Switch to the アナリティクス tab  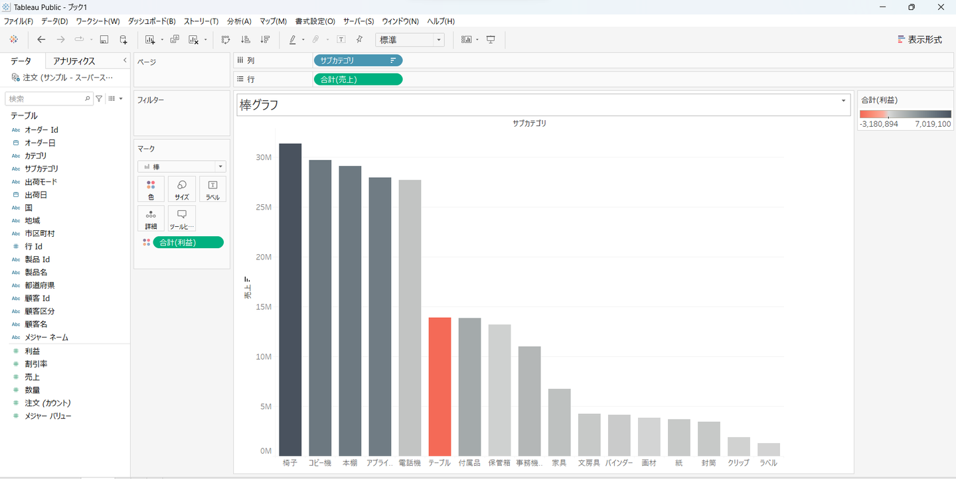tap(74, 61)
